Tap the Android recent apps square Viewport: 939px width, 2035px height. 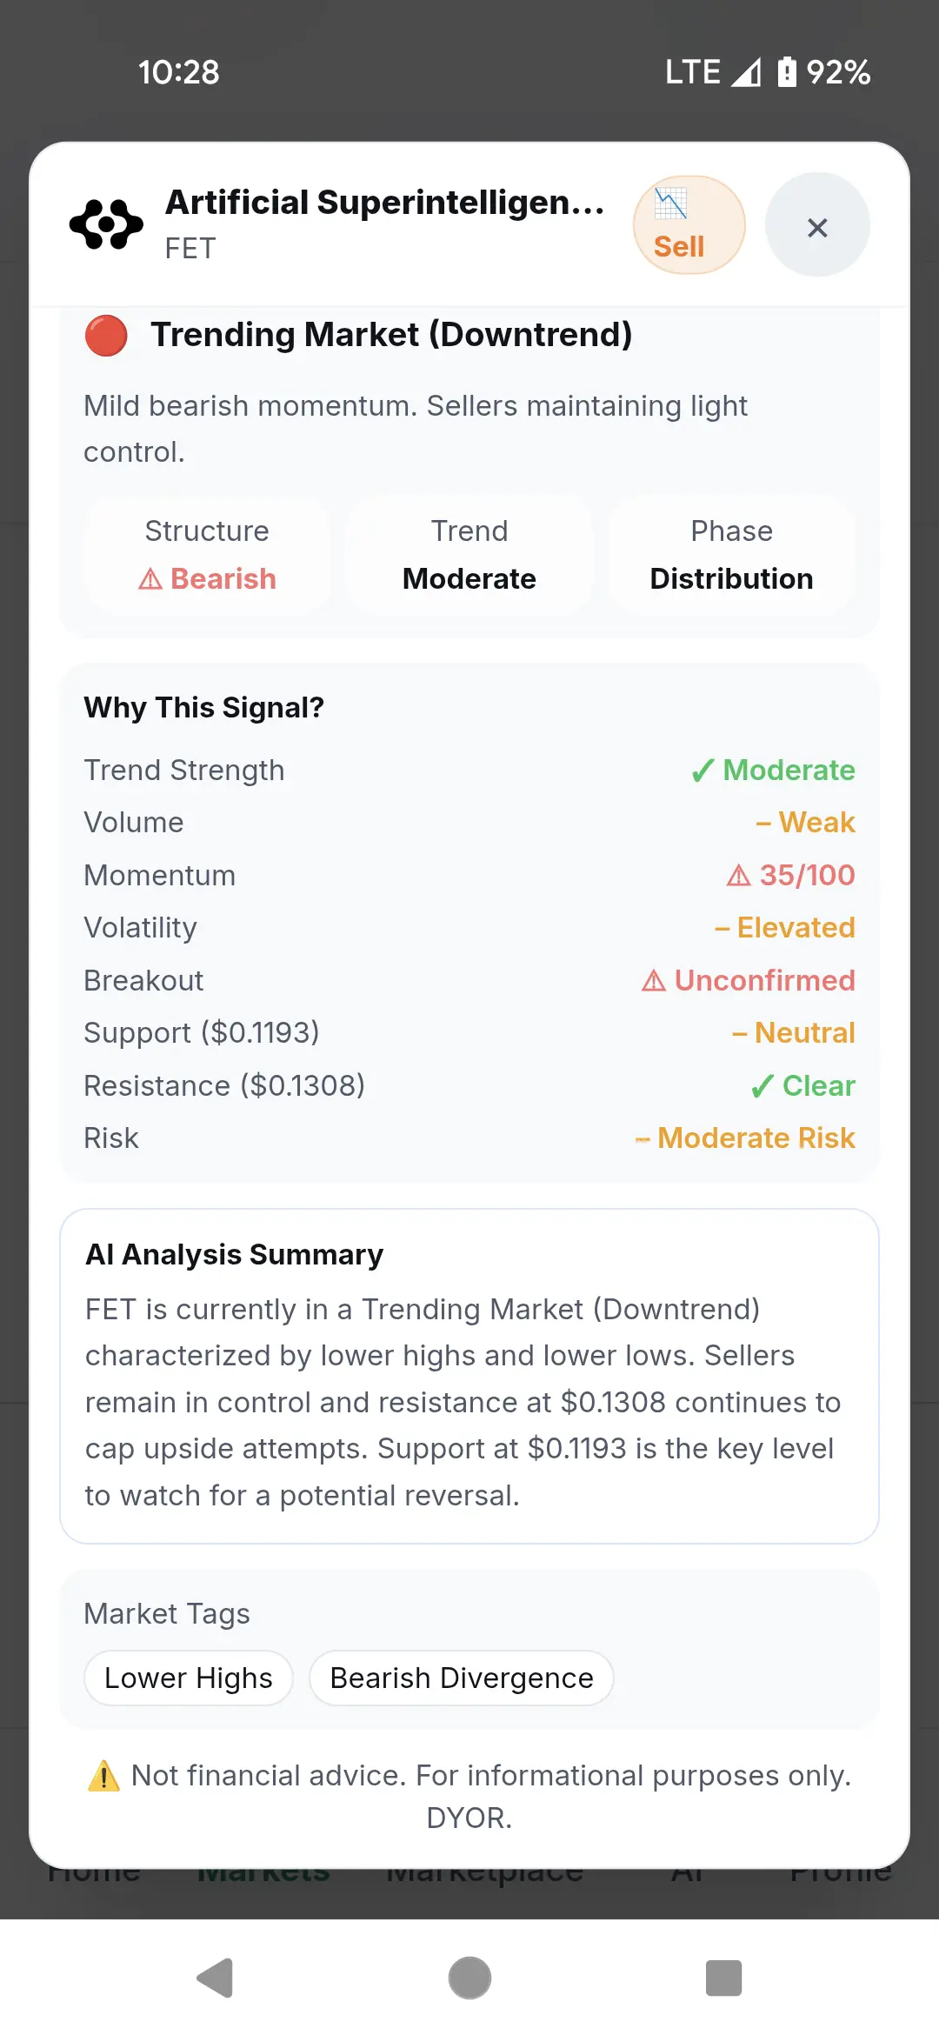723,1978
